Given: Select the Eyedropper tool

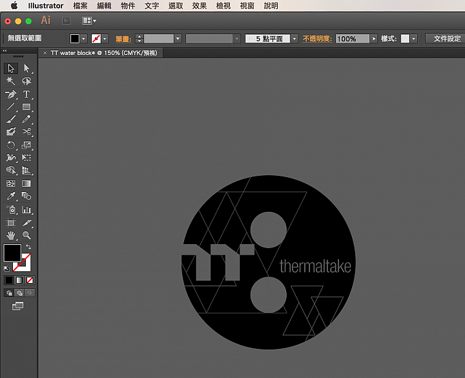Looking at the screenshot, I should pyautogui.click(x=11, y=196).
